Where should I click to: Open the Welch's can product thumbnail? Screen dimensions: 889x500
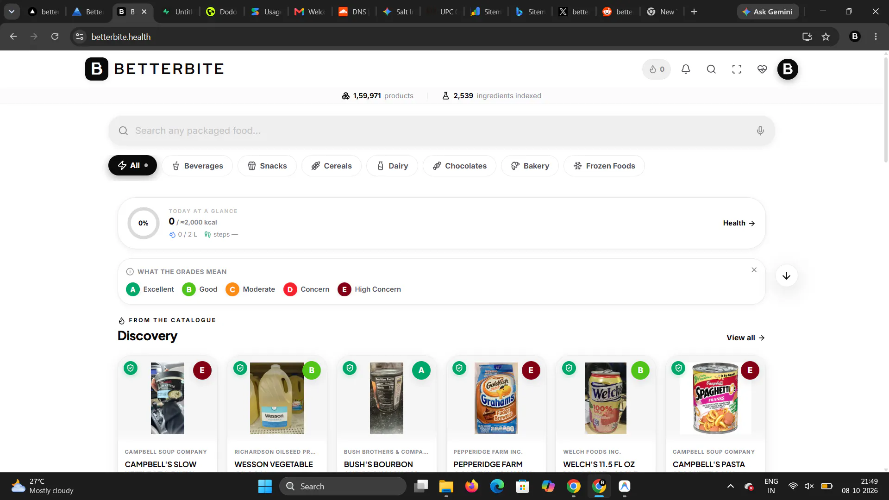[606, 398]
